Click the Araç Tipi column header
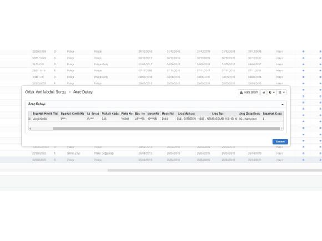Viewport: 322px width, 241px height. pos(218,114)
